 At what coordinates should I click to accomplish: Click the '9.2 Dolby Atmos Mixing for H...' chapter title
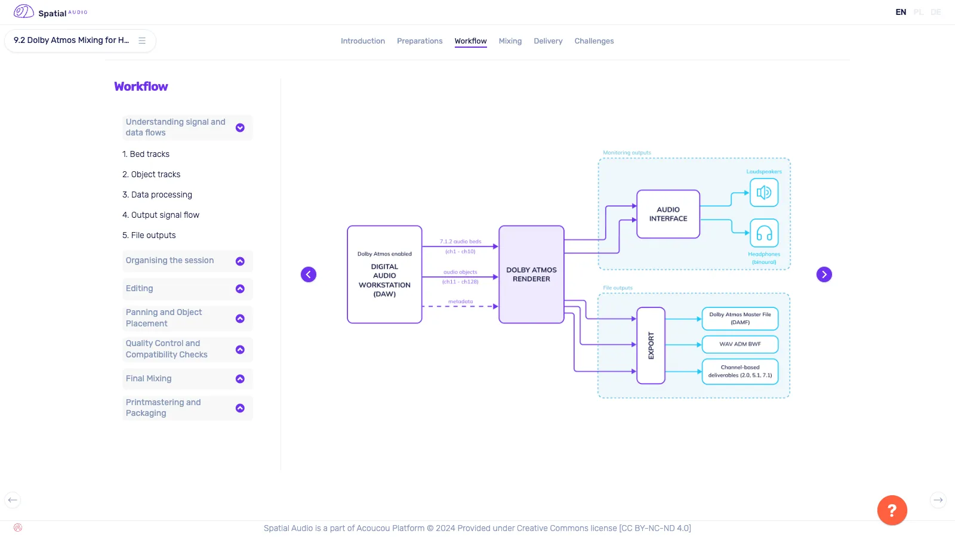point(71,40)
